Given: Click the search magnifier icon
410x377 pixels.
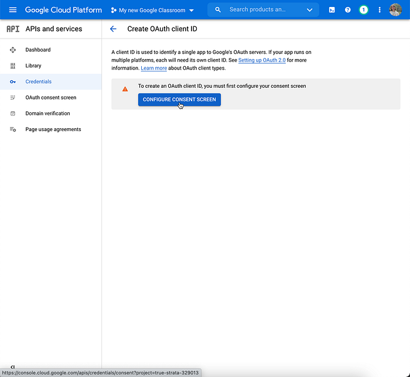Looking at the screenshot, I should click(217, 10).
